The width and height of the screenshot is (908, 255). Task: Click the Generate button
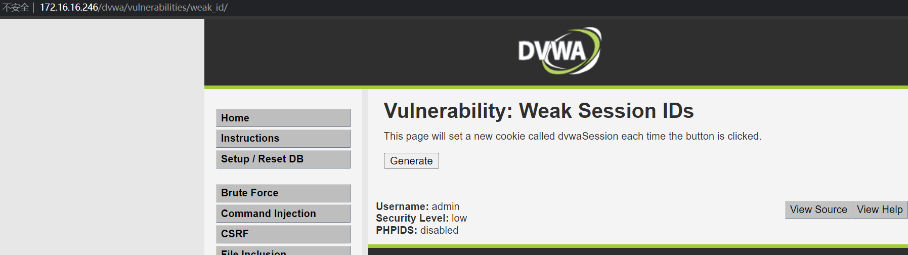click(x=411, y=161)
